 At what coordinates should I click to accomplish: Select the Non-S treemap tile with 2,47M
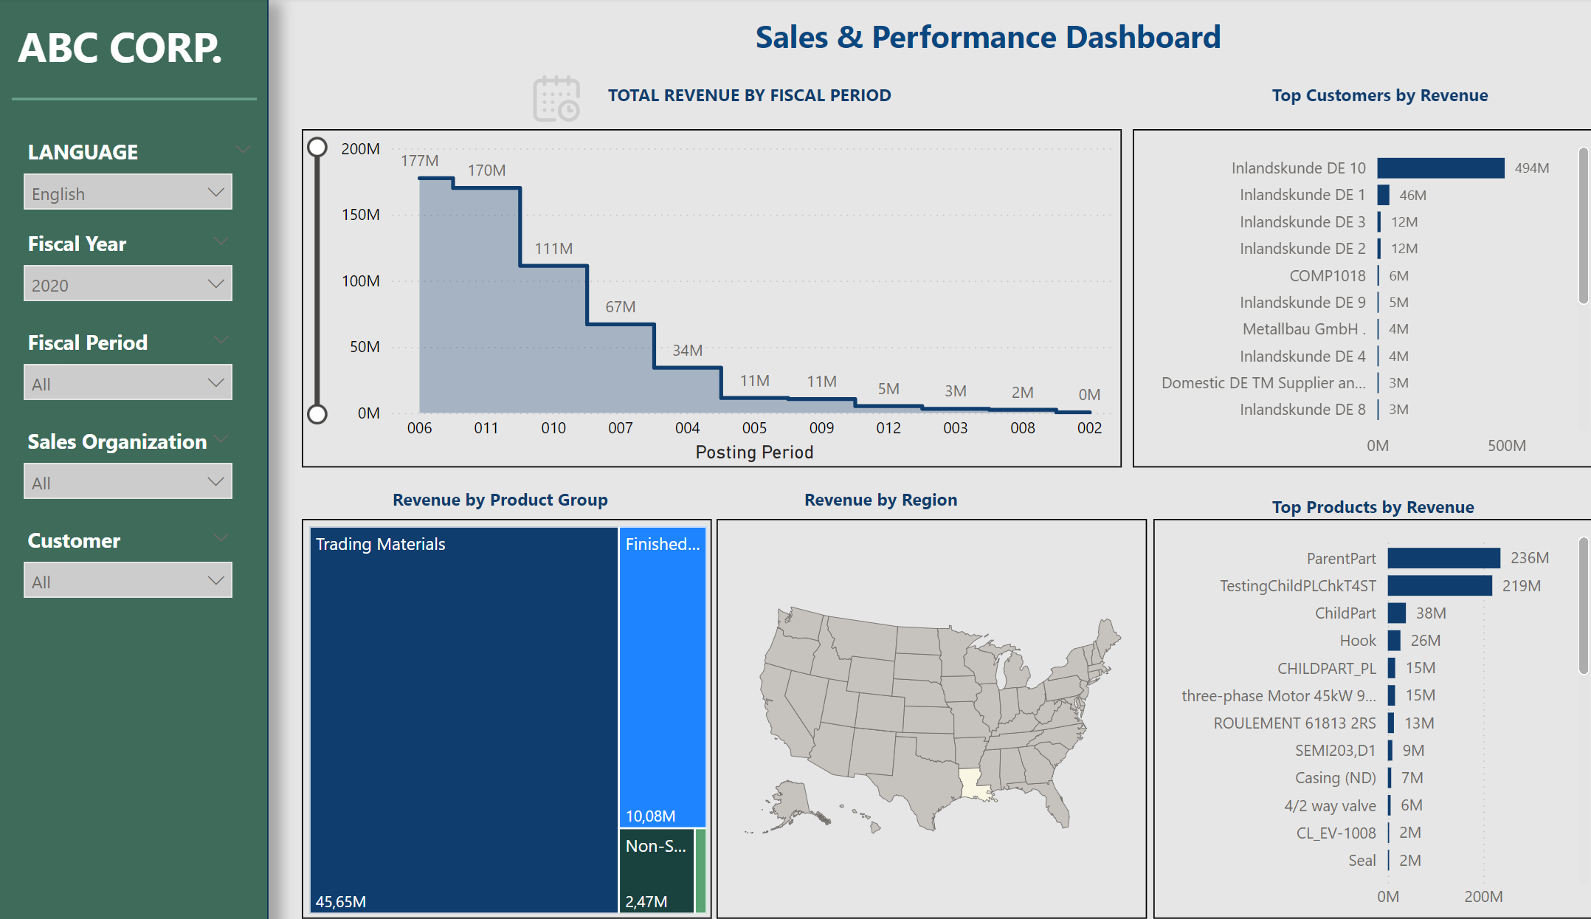657,871
